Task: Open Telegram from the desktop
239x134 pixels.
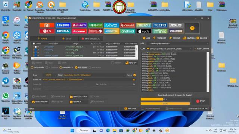Action: (6, 82)
